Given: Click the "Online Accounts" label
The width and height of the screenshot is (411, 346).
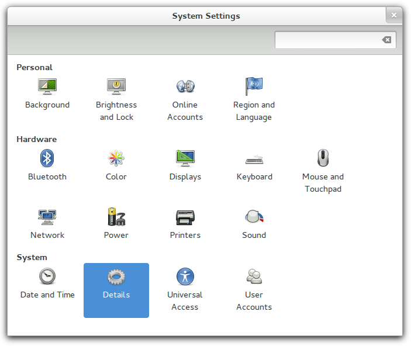Looking at the screenshot, I should 185,111.
